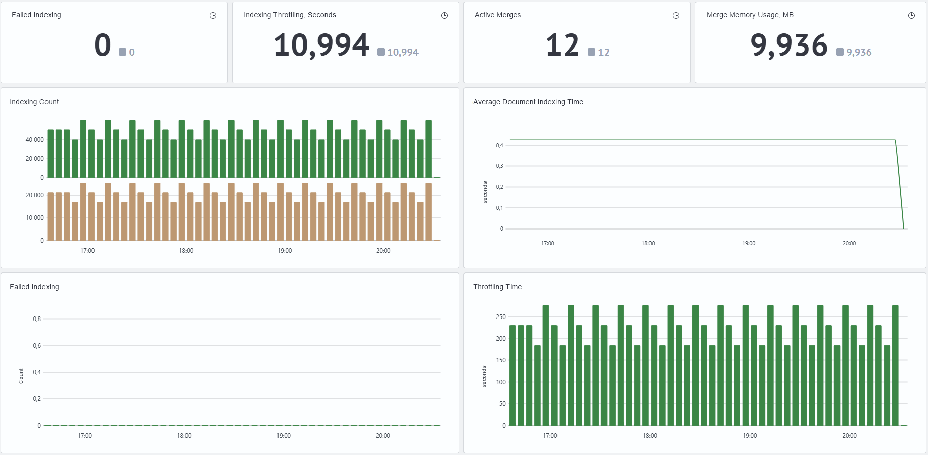Viewport: 928px width, 455px height.
Task: Click legend swatch beside small 9,936 value
Action: coord(840,52)
